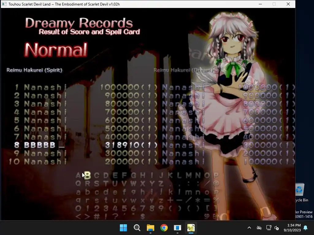Select lowercase letter m in the grid
The image size is (314, 235).
coord(189,192)
